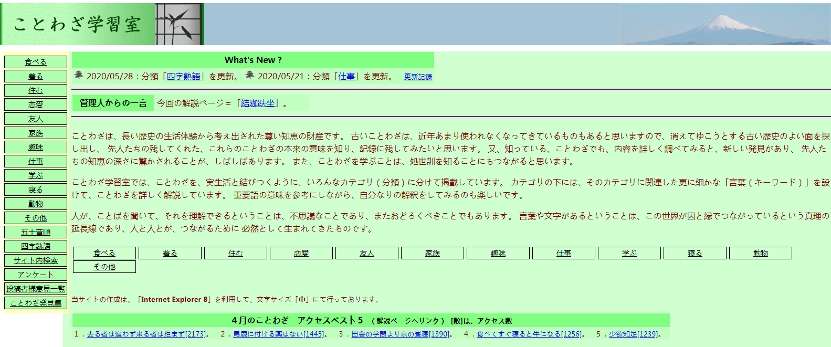The width and height of the screenshot is (831, 347).
Task: Open 家族 in the left sidebar
Action: [x=36, y=133]
